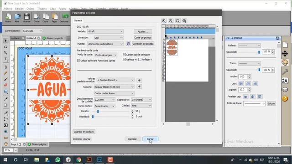Open the Edición menu
This screenshot has height=164, width=292.
point(19,9)
